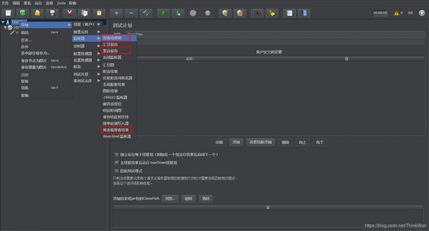Choose 响应时间图 listener
This screenshot has width=429, height=231.
(119, 110)
